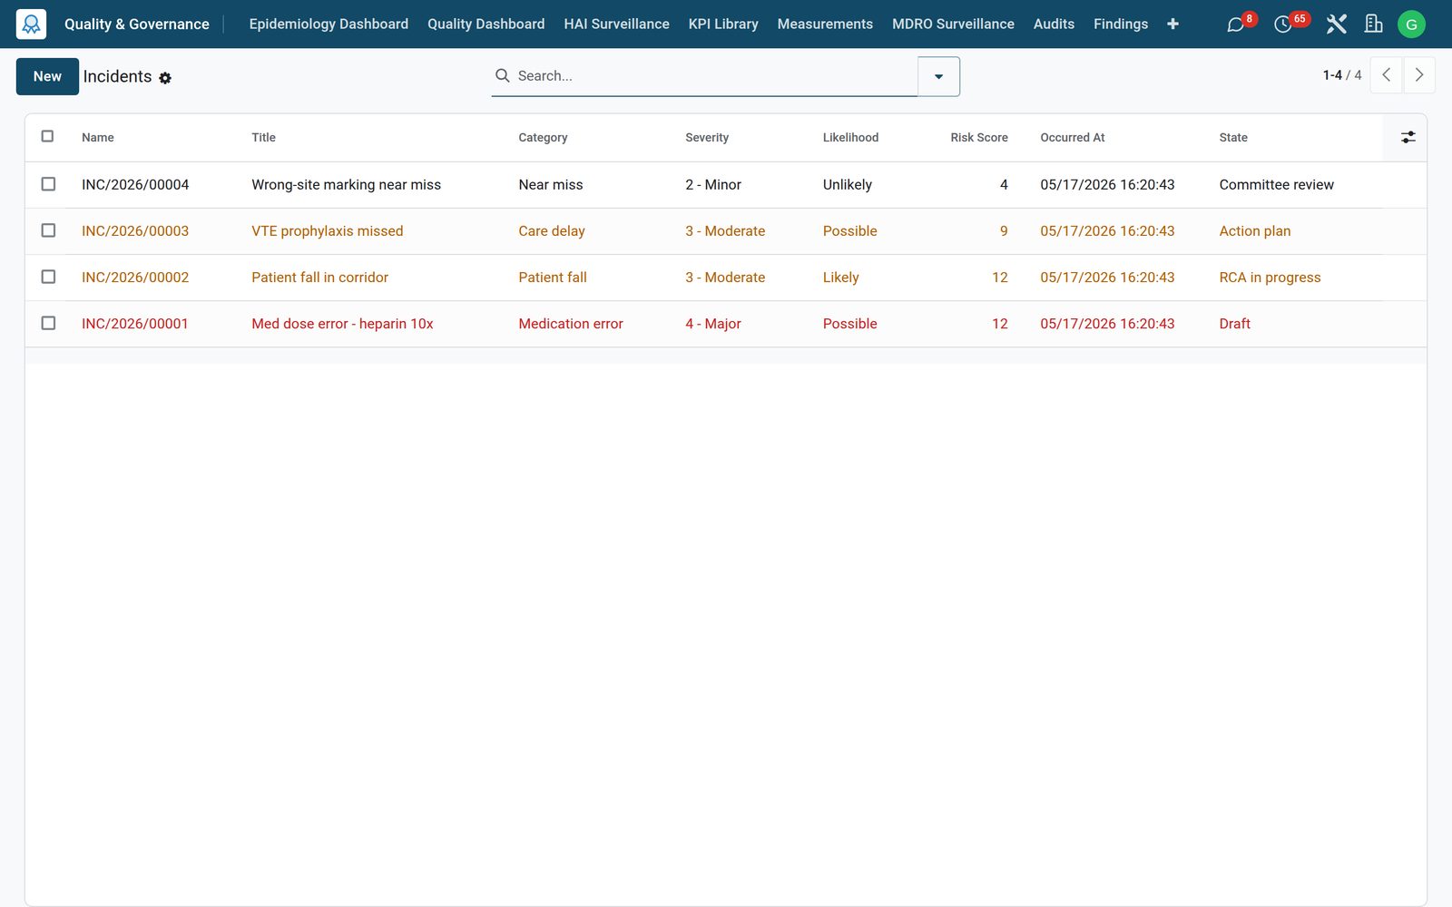Viewport: 1452px width, 907px height.
Task: Open the 'Med dose error - heparin 10x' record
Action: click(342, 324)
